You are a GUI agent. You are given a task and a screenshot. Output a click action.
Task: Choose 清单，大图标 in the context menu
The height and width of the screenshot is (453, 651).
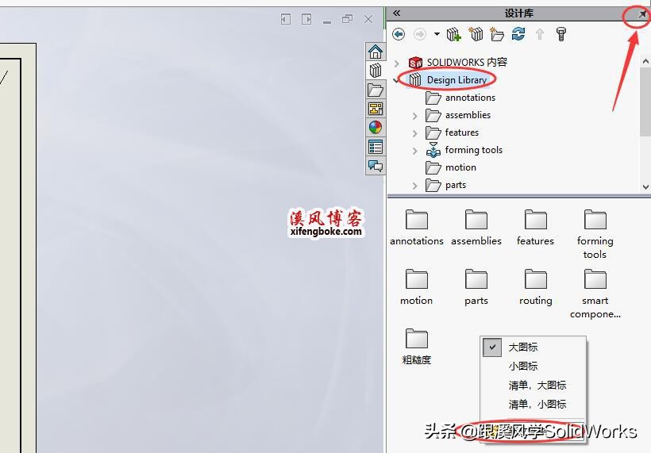coord(533,385)
